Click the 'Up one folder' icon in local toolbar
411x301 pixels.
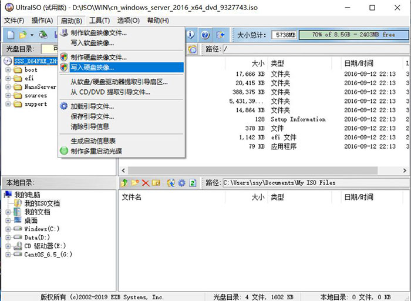click(124, 183)
